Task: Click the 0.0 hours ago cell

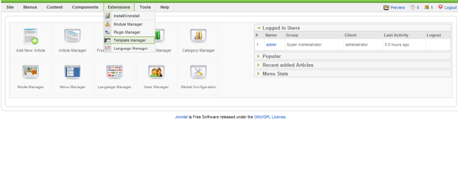Action: (x=396, y=44)
